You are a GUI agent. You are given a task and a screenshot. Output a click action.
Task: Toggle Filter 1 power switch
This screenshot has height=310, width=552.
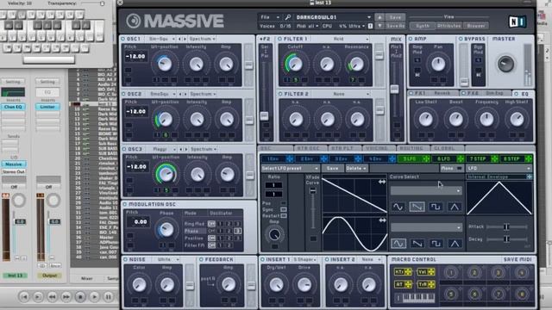pyautogui.click(x=279, y=39)
